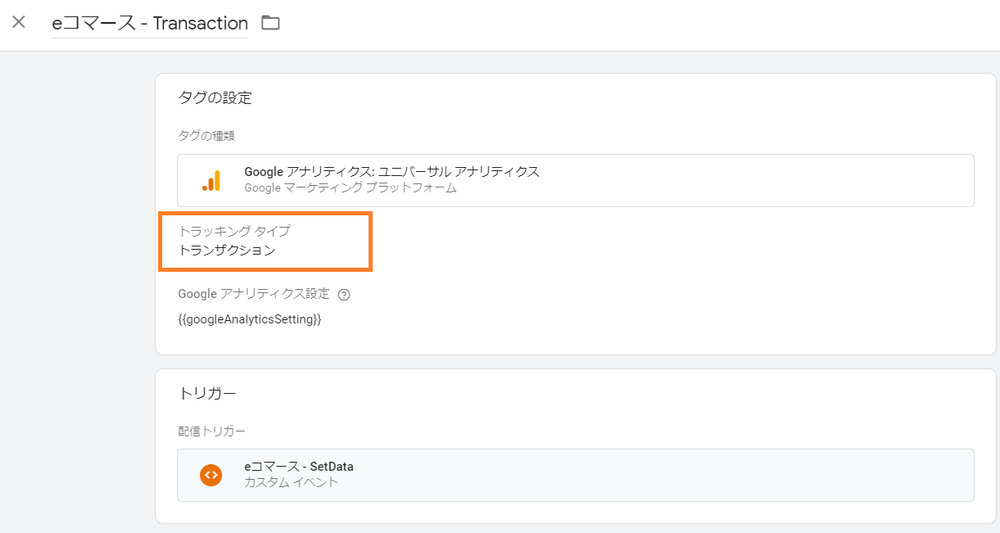Open the eコマース - SetData trigger
The image size is (1000, 533).
(x=299, y=467)
